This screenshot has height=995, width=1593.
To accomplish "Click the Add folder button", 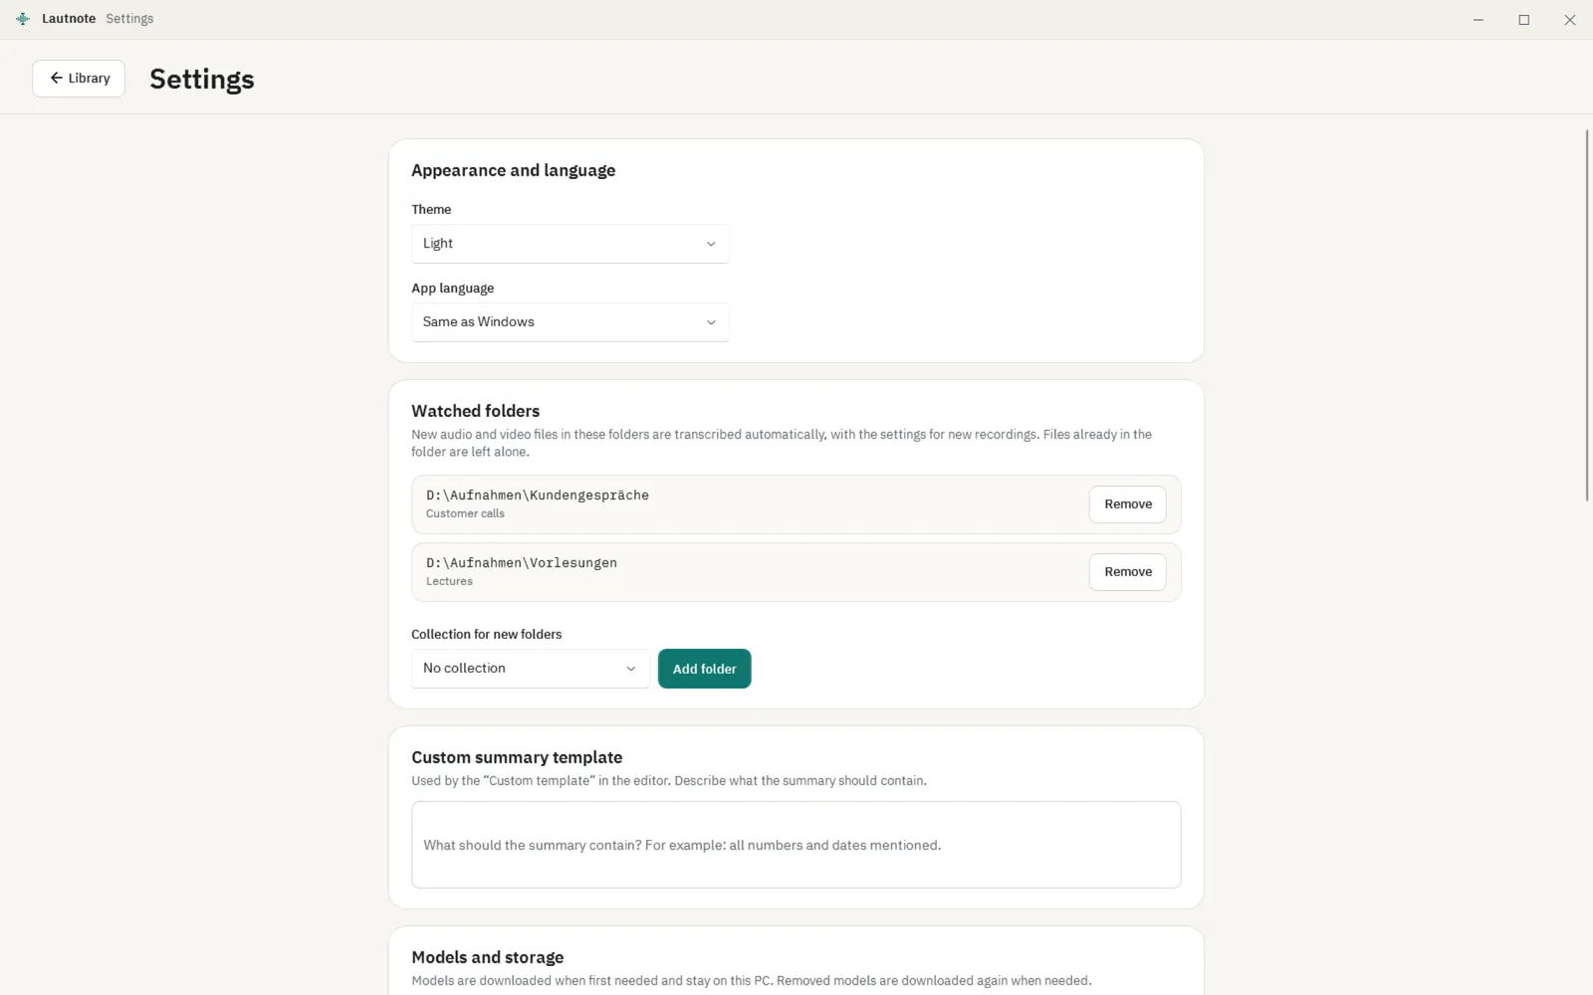I will [705, 669].
